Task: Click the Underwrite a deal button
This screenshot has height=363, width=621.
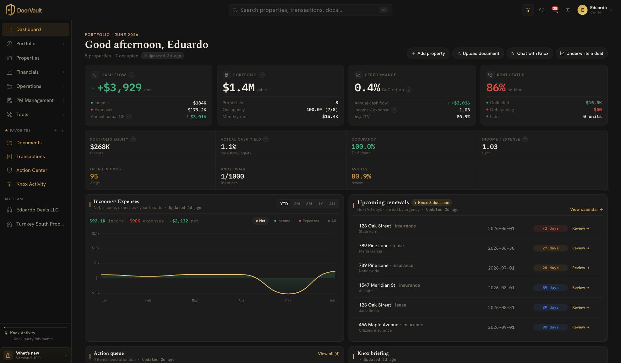Action: pyautogui.click(x=581, y=53)
